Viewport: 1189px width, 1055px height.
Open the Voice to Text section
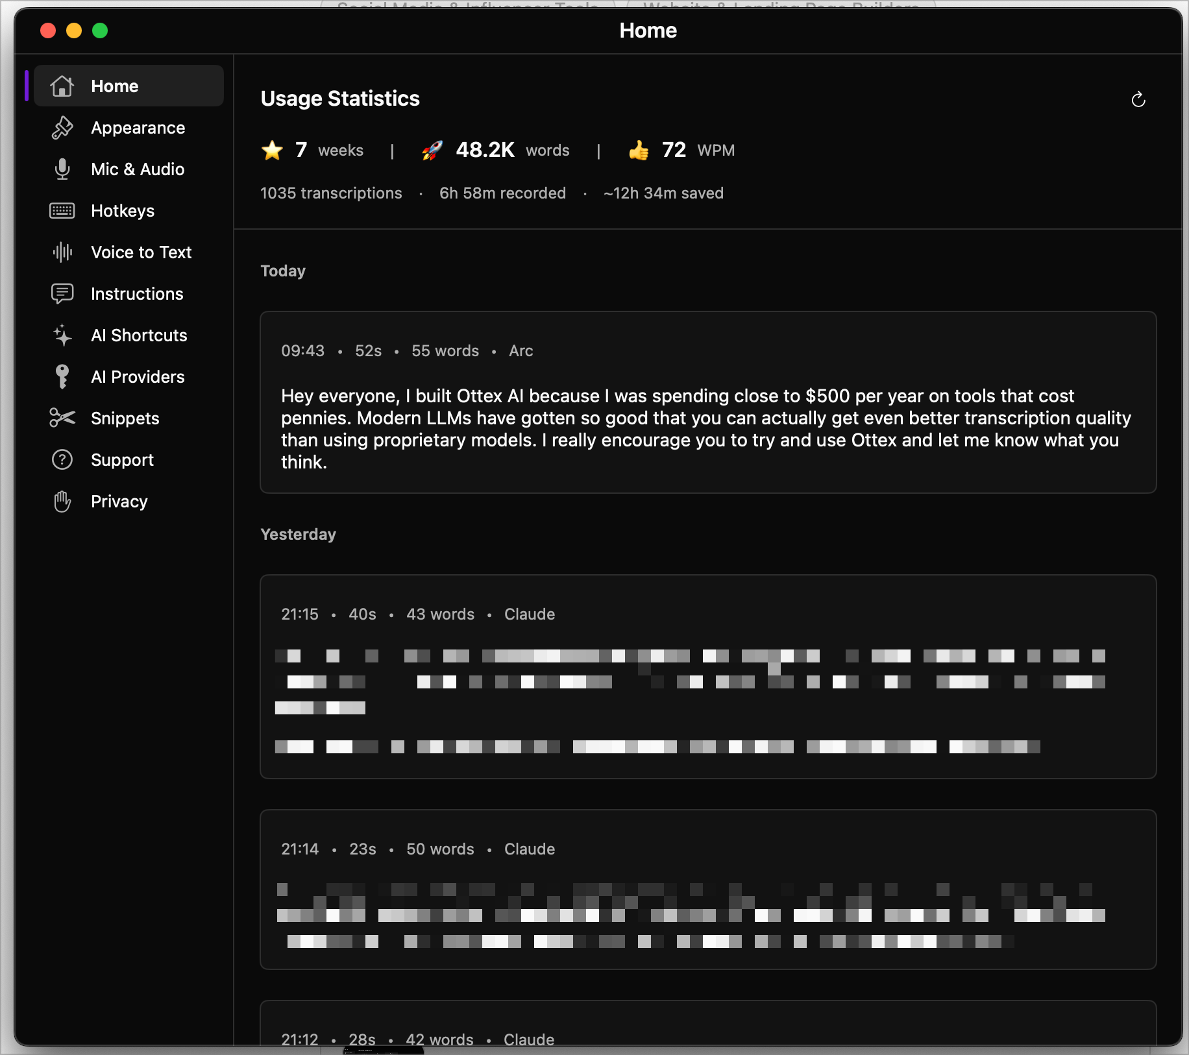tap(141, 252)
